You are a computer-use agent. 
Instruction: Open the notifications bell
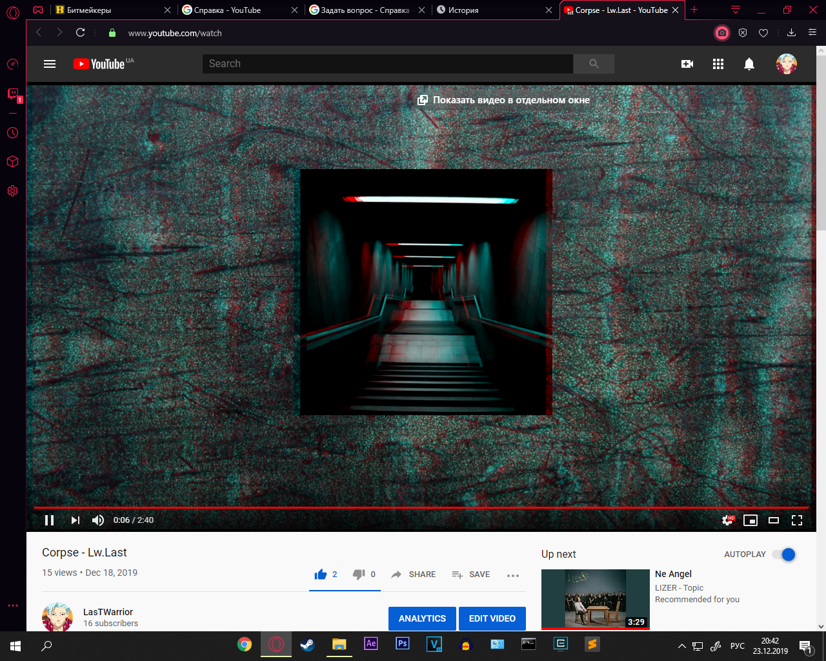pyautogui.click(x=749, y=64)
